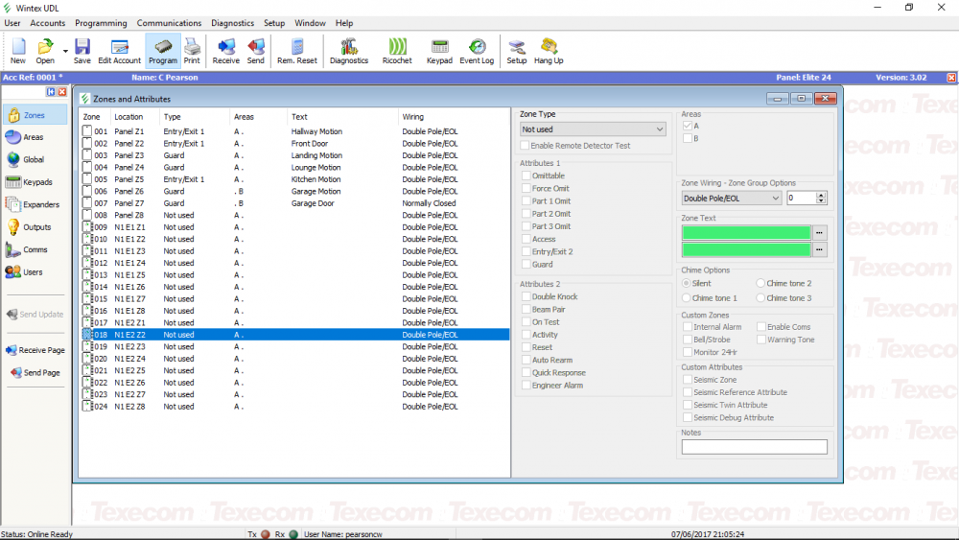The width and height of the screenshot is (959, 540).
Task: Click the Hang Up icon
Action: click(549, 51)
